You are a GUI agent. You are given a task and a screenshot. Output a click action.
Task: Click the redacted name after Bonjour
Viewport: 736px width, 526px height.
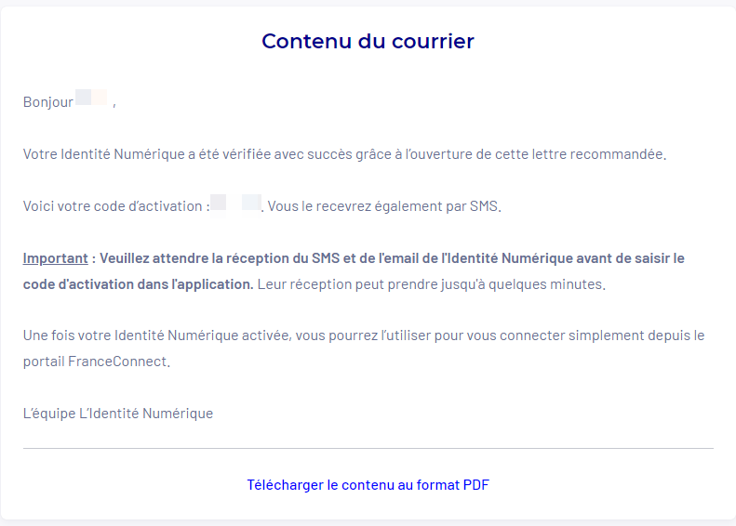pyautogui.click(x=91, y=97)
